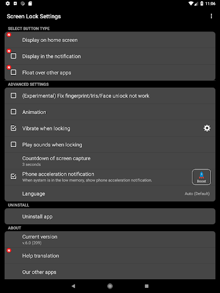Viewport: 220px width, 293px height.
Task: Open Countdown of screen capture options
Action: (x=110, y=161)
